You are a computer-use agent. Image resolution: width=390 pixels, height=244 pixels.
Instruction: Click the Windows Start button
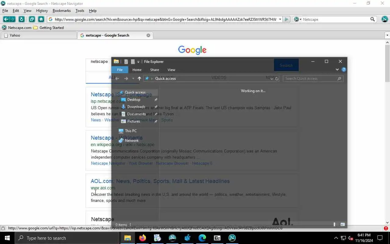pos(7,238)
